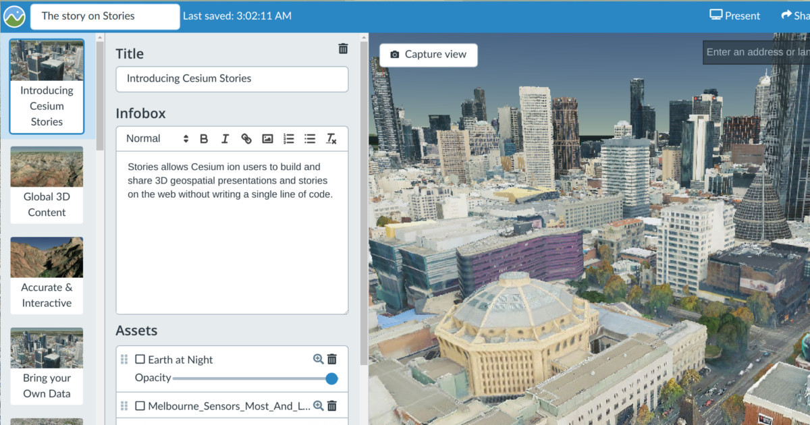
Task: Delete the slide with the title trash icon
Action: click(343, 49)
